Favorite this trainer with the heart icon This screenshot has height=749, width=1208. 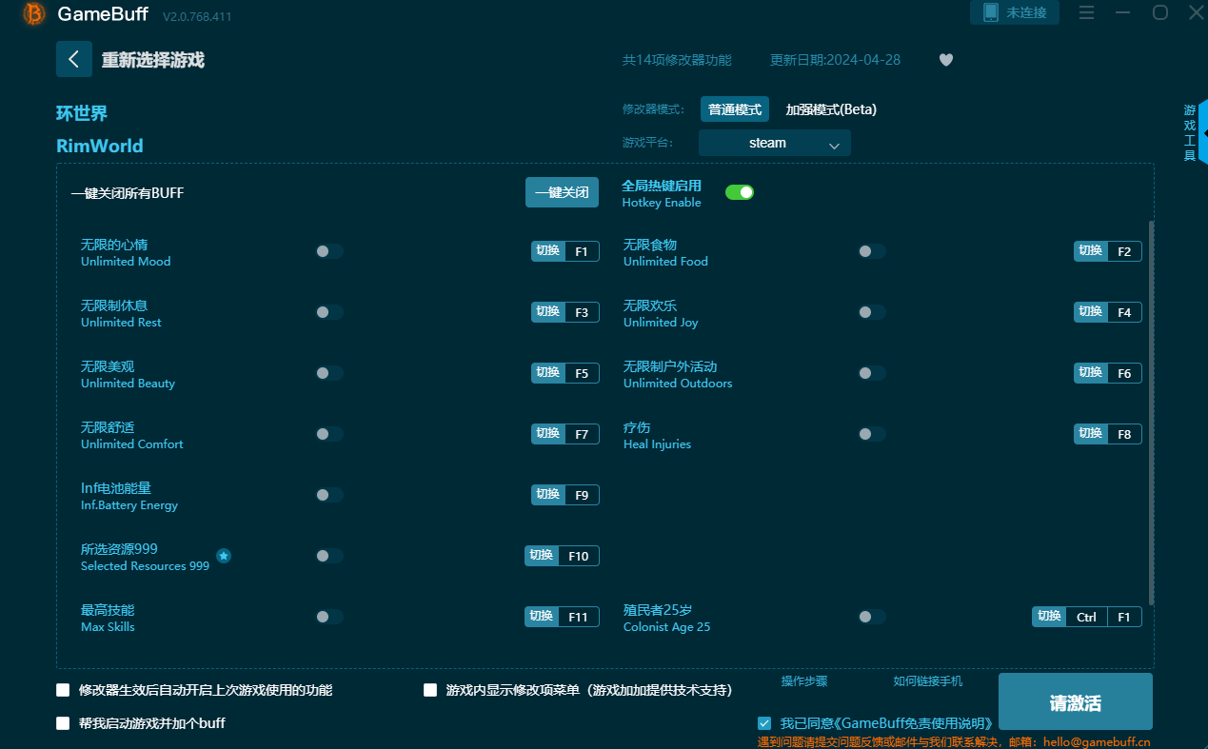(945, 59)
